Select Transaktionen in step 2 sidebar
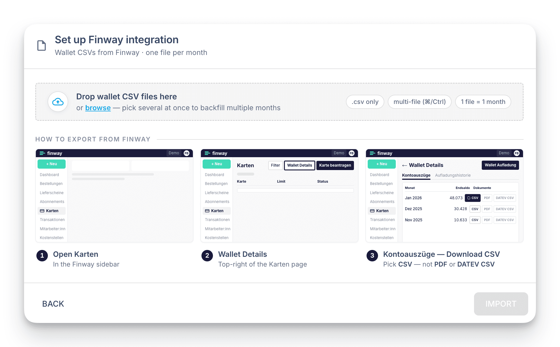Image resolution: width=560 pixels, height=347 pixels. [x=217, y=220]
